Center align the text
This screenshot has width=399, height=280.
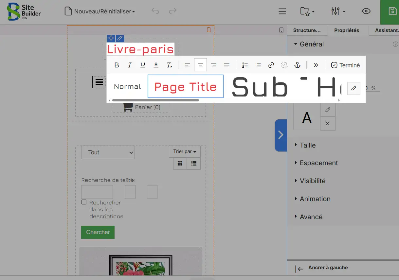[200, 65]
